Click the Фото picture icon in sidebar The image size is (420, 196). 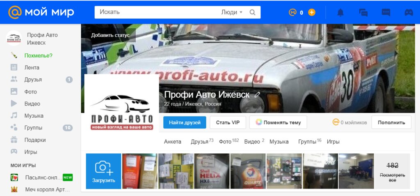coord(14,91)
